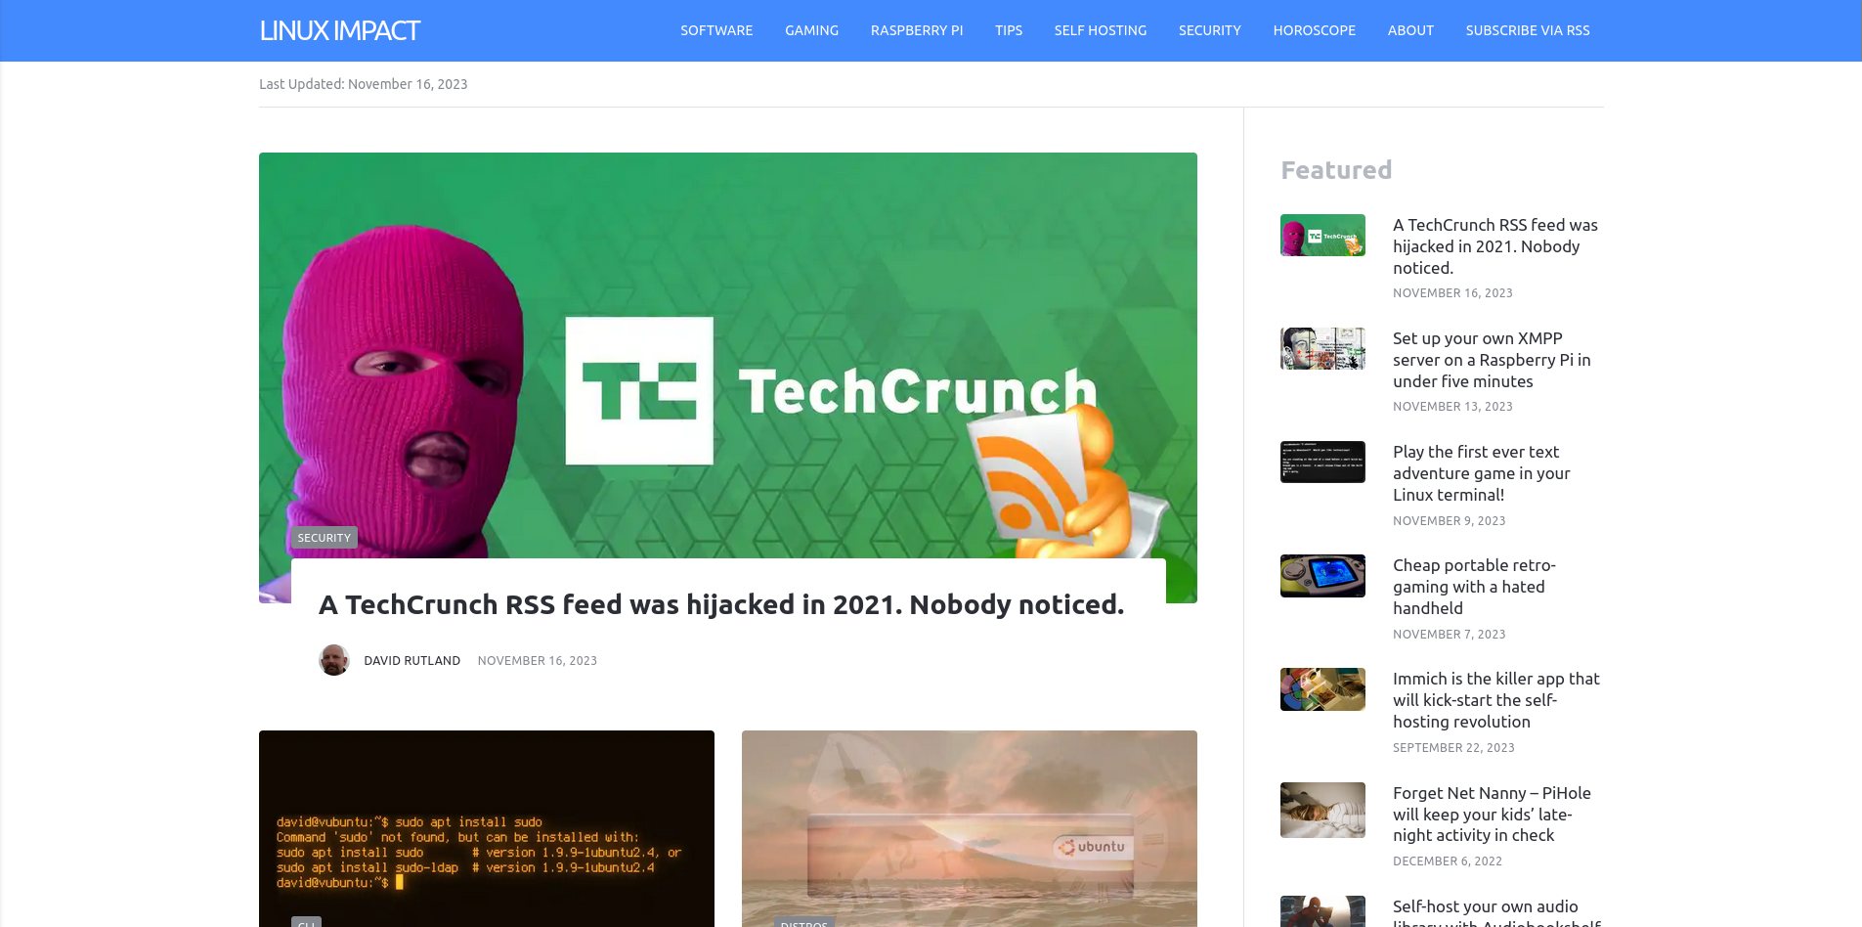Open the TechCrunch RSS hijacked headline
This screenshot has width=1862, height=927.
[x=721, y=604]
